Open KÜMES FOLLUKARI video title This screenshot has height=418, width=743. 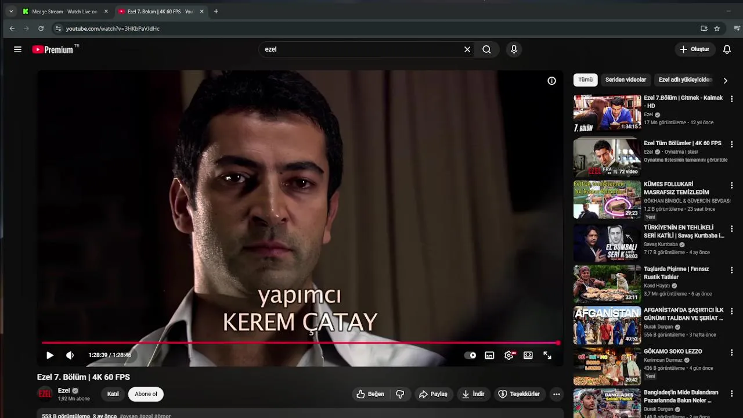[x=676, y=188]
